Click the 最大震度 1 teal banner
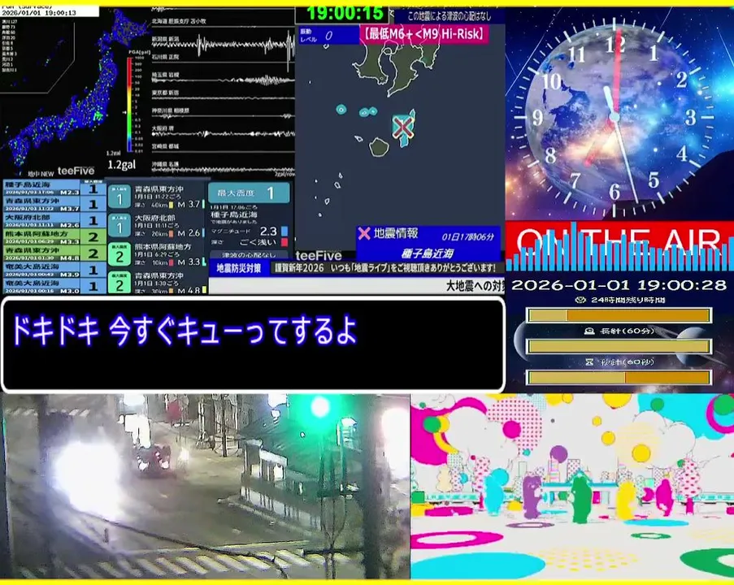The width and height of the screenshot is (734, 585). (249, 193)
